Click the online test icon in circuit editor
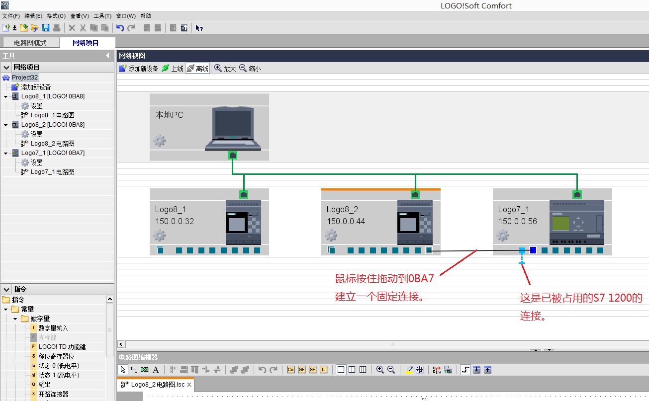The image size is (649, 401). pos(448,369)
